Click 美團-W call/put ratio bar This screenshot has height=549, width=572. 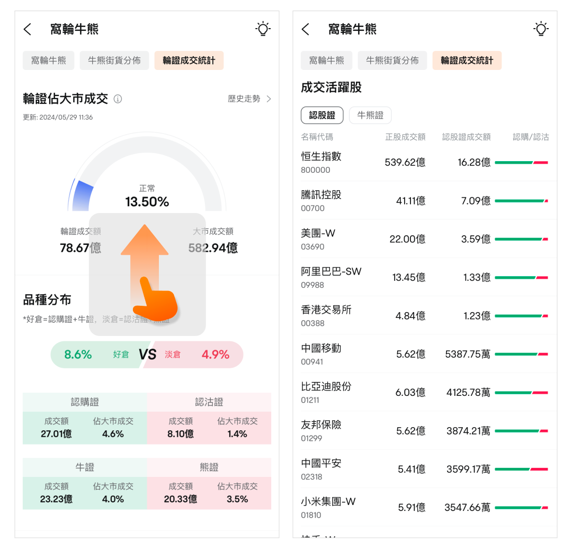(x=521, y=240)
